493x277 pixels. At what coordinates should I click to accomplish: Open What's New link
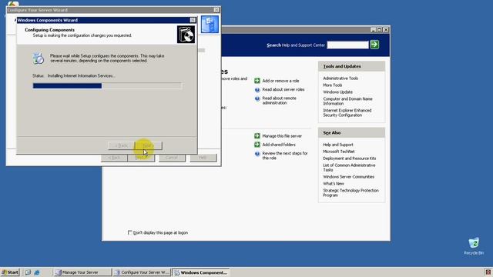pos(334,184)
